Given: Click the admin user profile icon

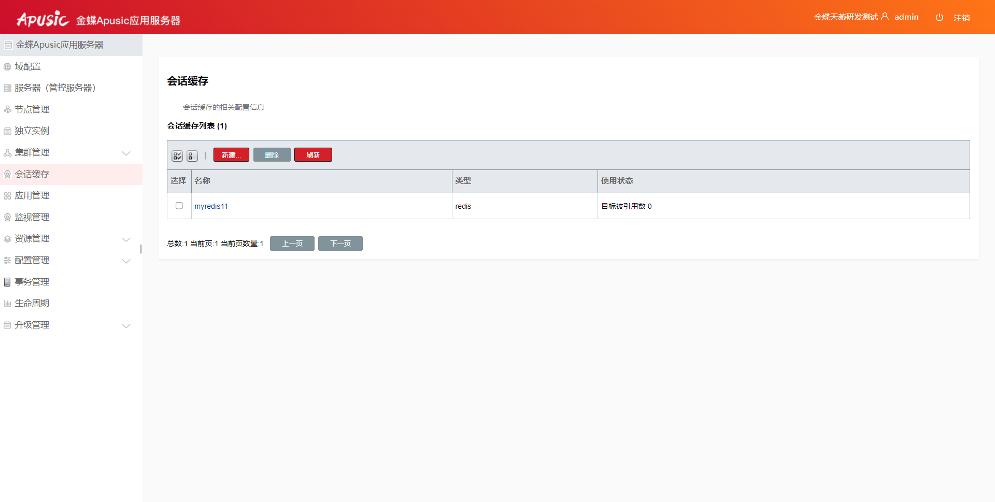Looking at the screenshot, I should (x=885, y=17).
